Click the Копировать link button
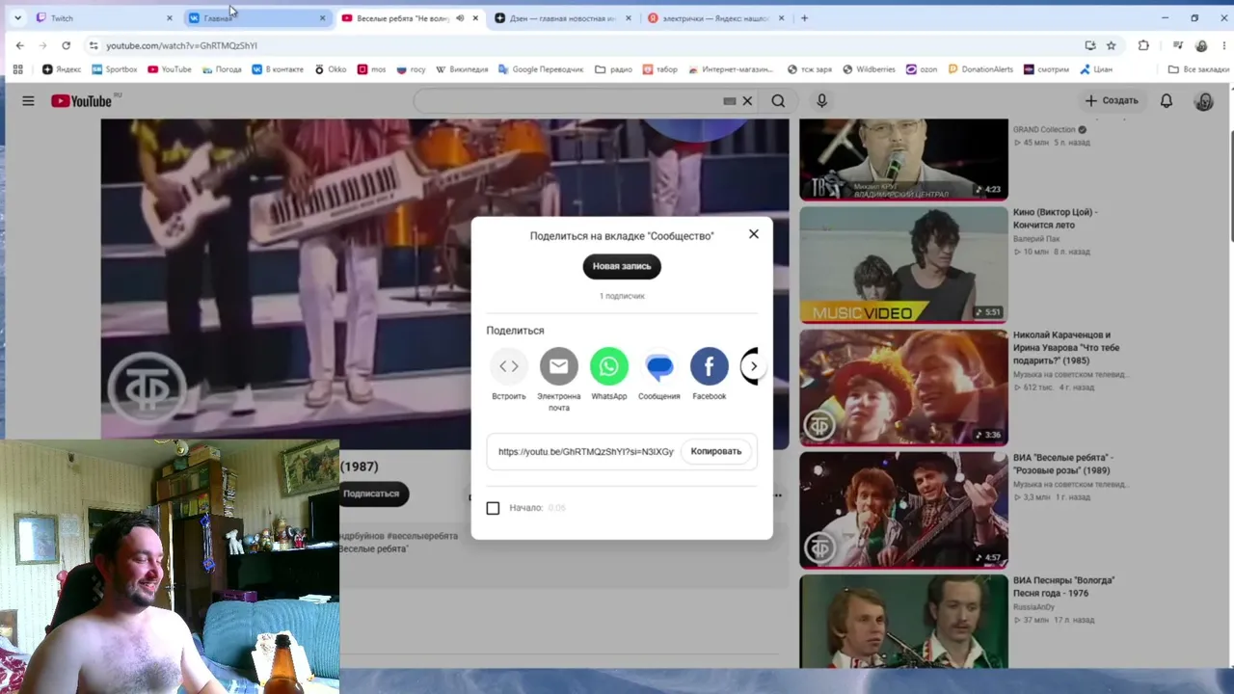 click(x=716, y=451)
